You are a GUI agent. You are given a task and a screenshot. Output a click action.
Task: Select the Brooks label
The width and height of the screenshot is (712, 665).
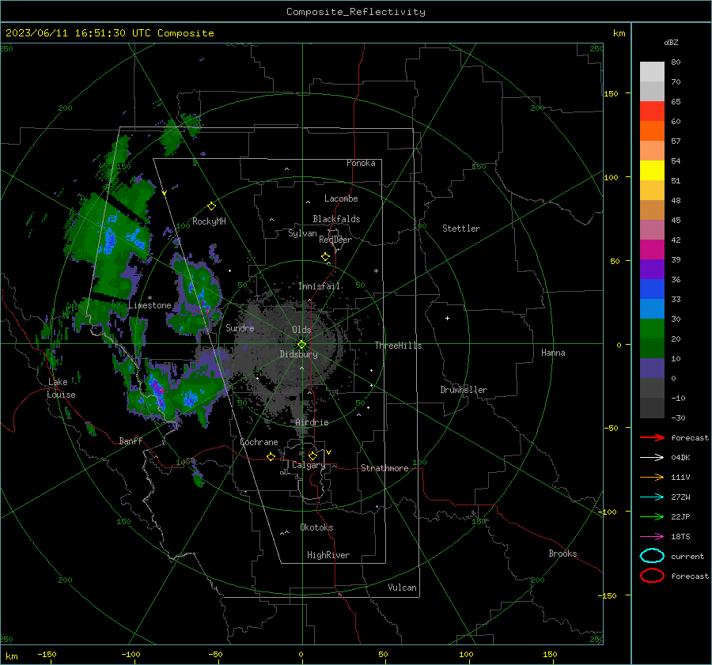coord(562,554)
